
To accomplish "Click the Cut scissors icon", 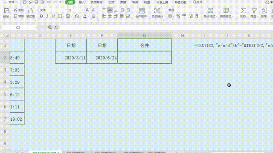I will tap(15, 10).
